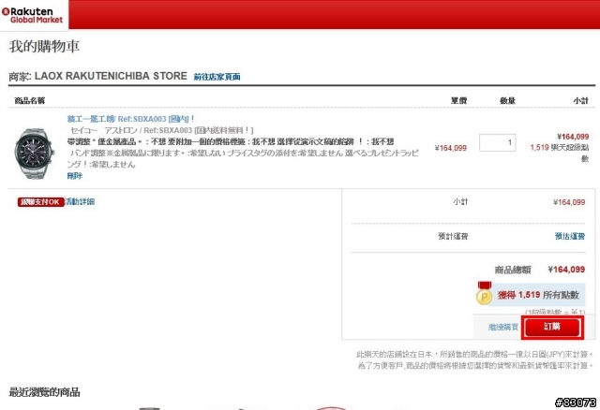Select the 數量 column header
This screenshot has height=410, width=600.
click(507, 100)
